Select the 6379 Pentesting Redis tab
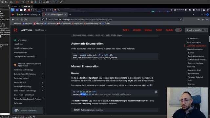This screenshot has height=118, width=210. 55,14
